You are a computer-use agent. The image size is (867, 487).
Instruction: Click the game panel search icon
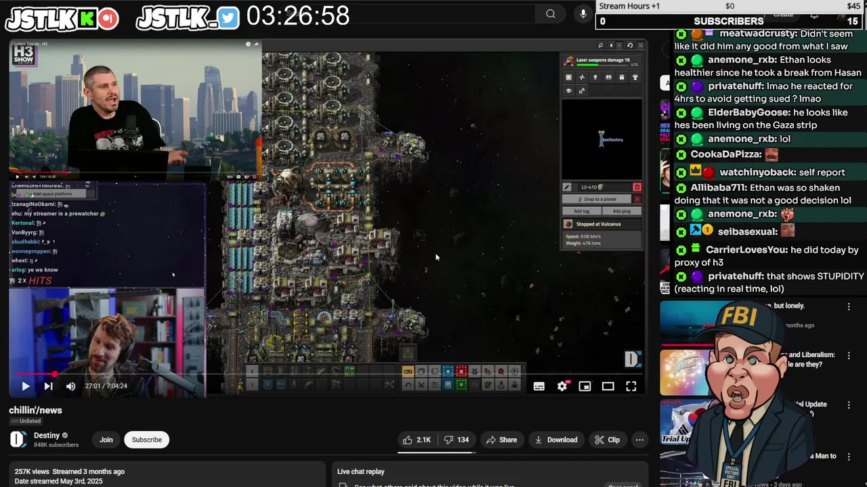[600, 45]
